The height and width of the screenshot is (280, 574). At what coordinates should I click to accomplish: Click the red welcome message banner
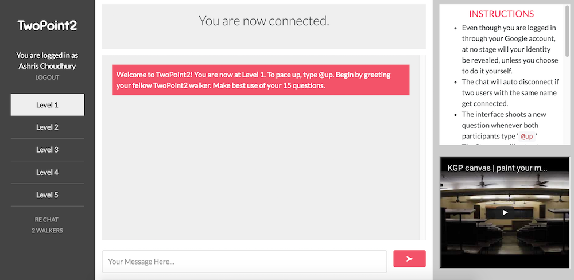pos(261,80)
